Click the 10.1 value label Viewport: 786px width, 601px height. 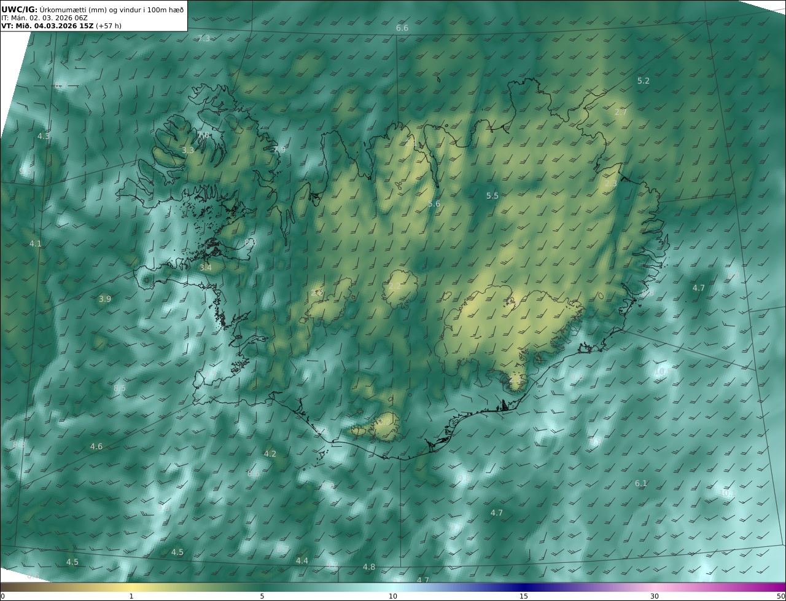tap(727, 493)
